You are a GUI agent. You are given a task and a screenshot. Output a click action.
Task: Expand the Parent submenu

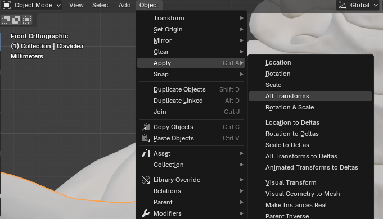click(x=191, y=202)
